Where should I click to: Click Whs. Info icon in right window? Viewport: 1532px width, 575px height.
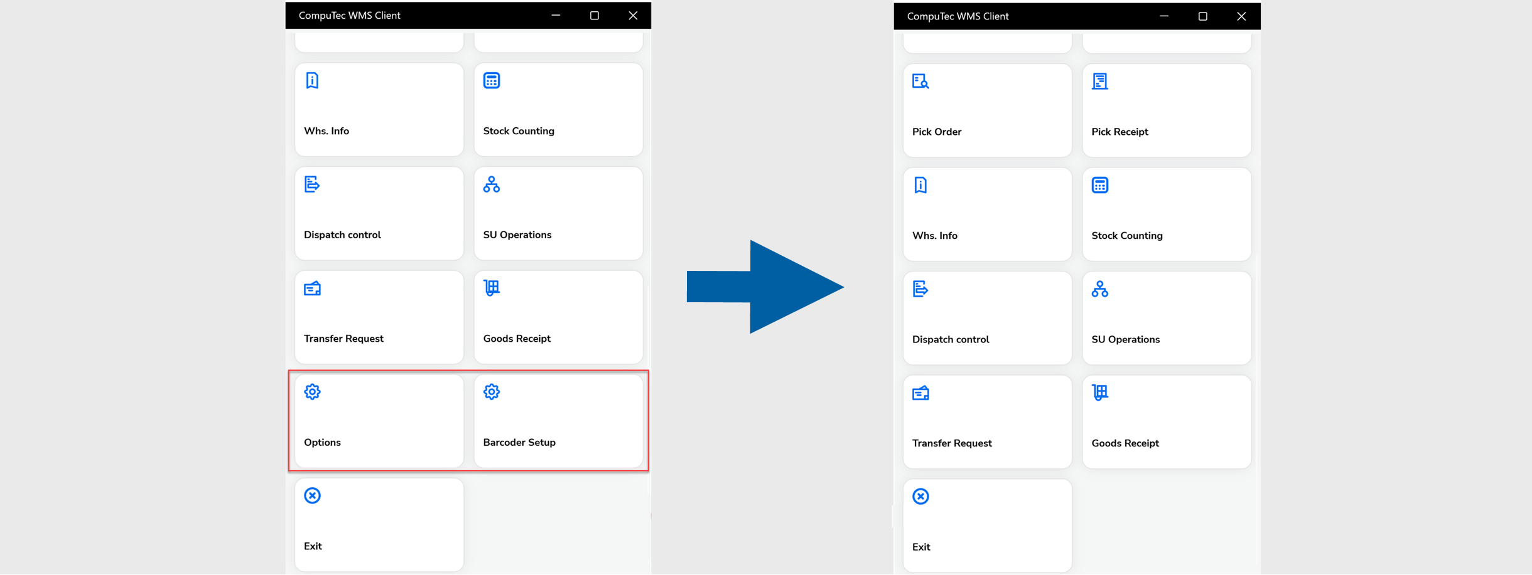tap(920, 185)
